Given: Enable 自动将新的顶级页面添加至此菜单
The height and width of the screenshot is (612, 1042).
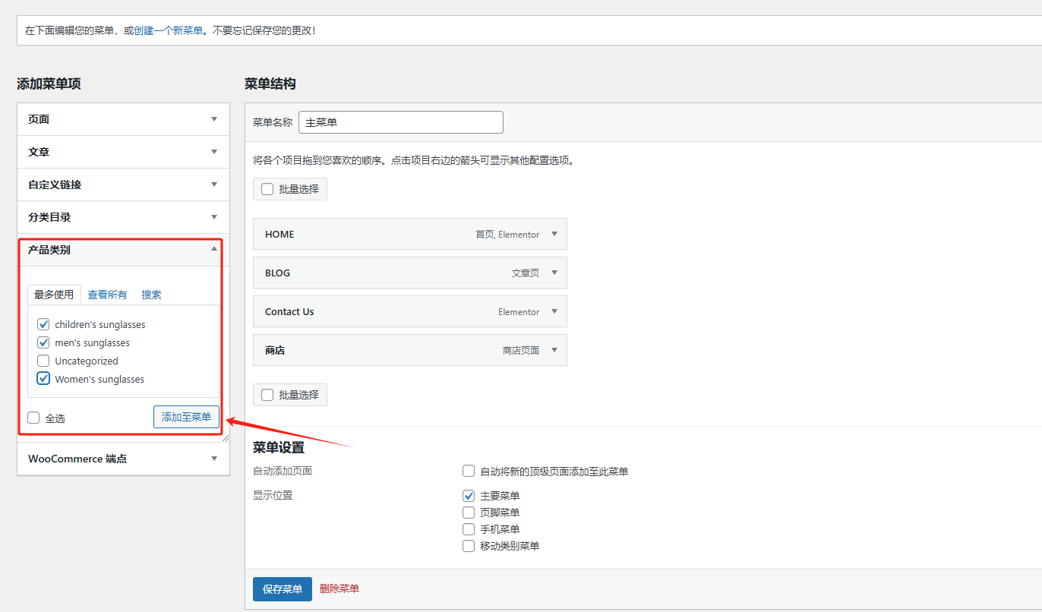Looking at the screenshot, I should coord(469,471).
